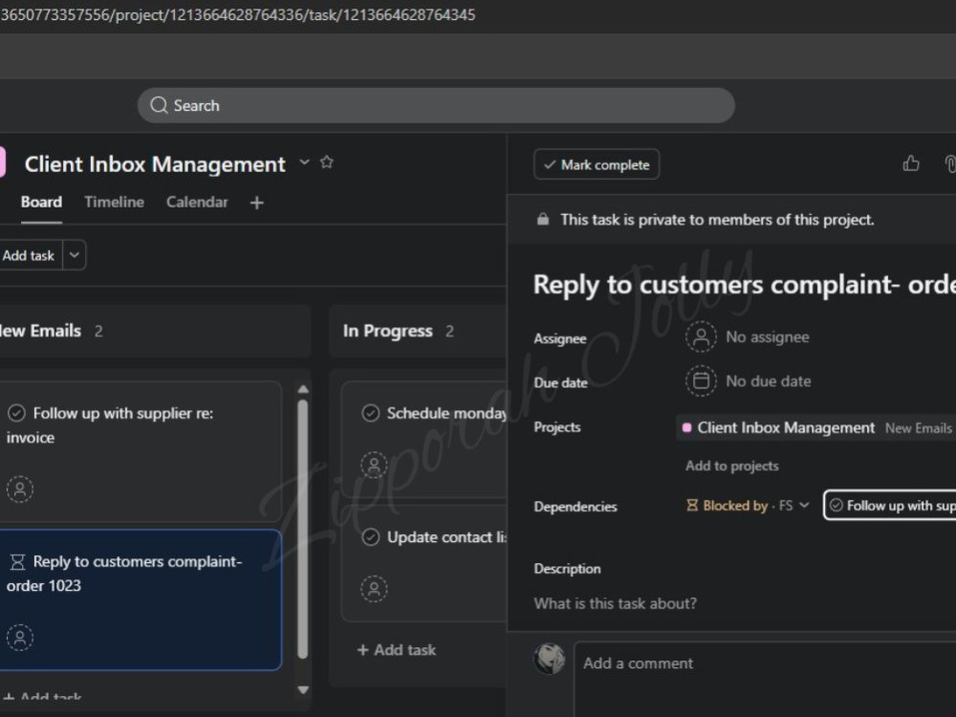Open the Schedule monday task card
The width and height of the screenshot is (956, 717).
424,439
